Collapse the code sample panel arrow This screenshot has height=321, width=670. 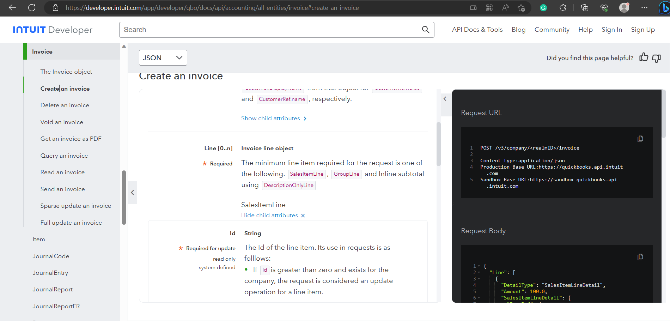(x=445, y=99)
